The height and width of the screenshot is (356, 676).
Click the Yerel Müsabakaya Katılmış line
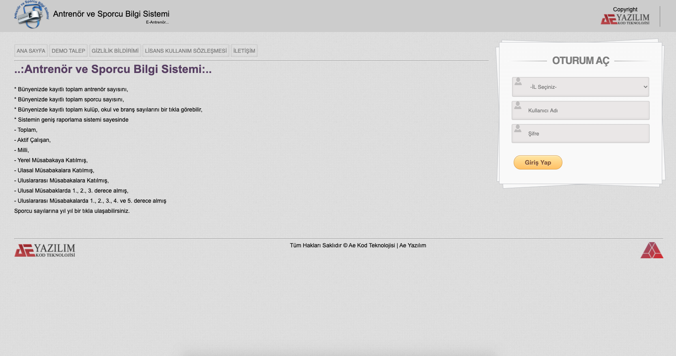51,160
